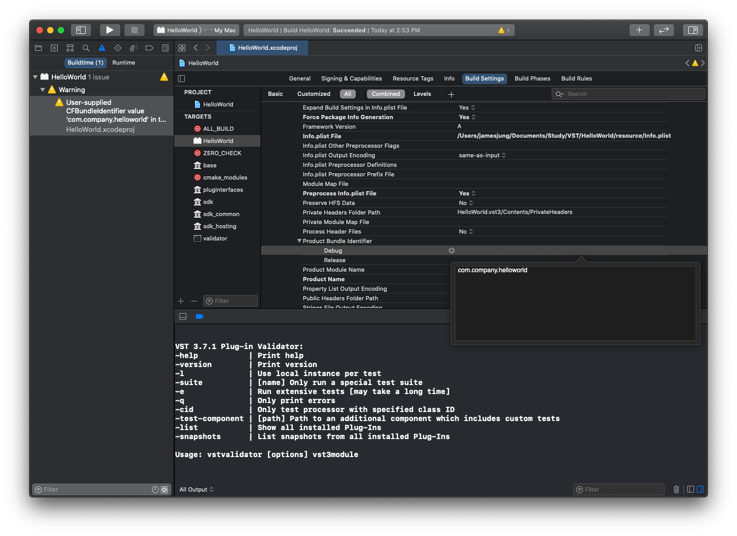Add an editor on the right
This screenshot has width=737, height=536.
coord(698,48)
